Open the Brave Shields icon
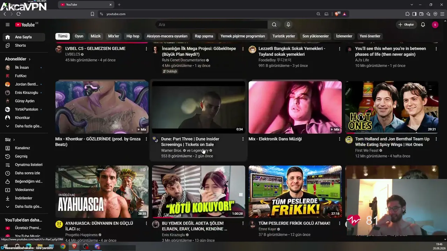The image size is (447, 251). (x=337, y=14)
